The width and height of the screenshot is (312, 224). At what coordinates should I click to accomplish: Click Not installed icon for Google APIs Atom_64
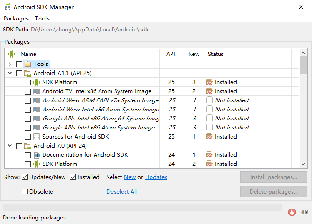210,118
